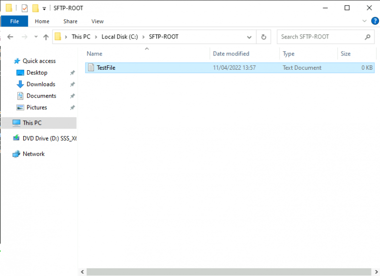Click the Network globe icon

coord(16,154)
